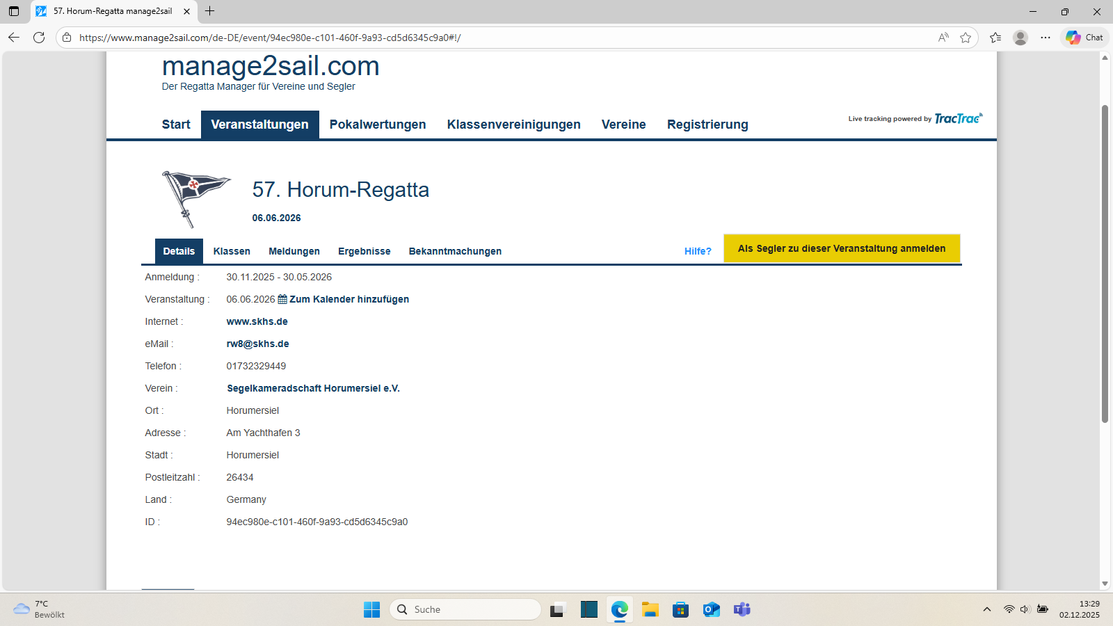This screenshot has height=626, width=1113.
Task: Open the weather widget showing 7°C
Action: pyautogui.click(x=40, y=609)
